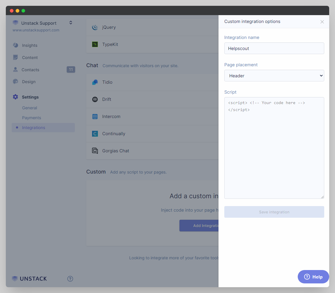
Task: Select the TypeKit integration row
Action: [x=152, y=44]
